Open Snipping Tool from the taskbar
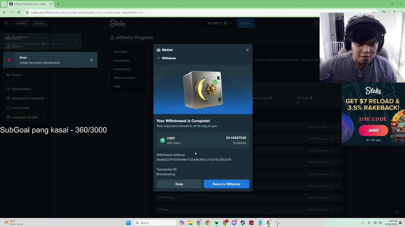The image size is (405, 227). [x=277, y=223]
